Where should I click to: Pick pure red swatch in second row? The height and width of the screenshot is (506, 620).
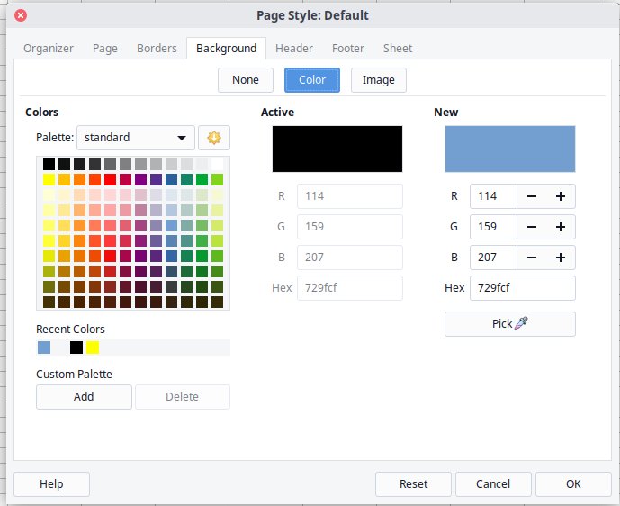click(x=111, y=179)
